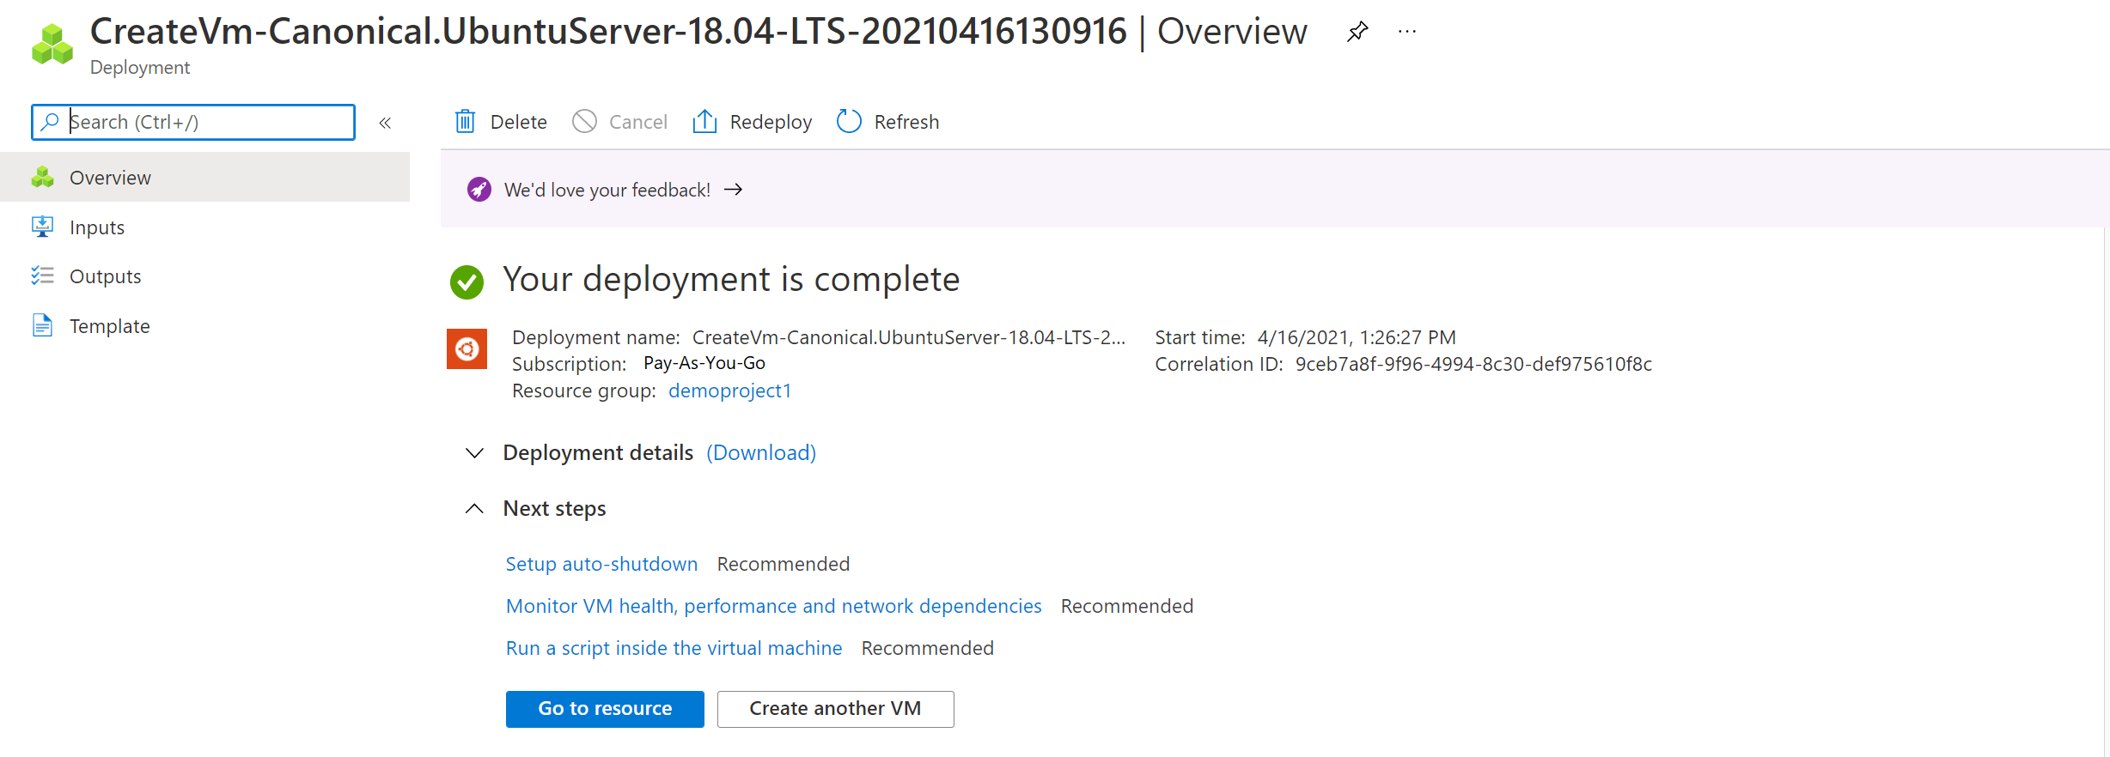Click the Go to resource button
The height and width of the screenshot is (757, 2110).
(x=605, y=709)
